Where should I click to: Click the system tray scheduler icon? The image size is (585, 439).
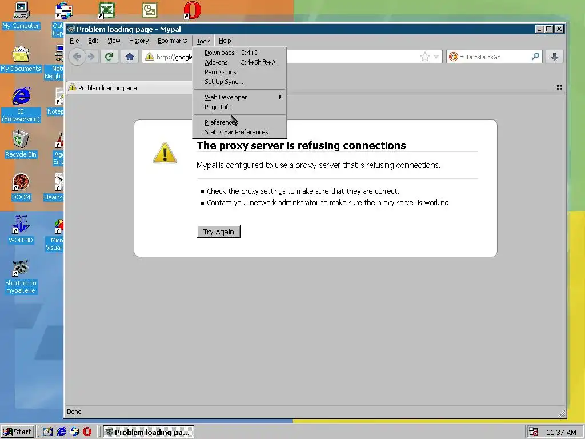point(534,432)
